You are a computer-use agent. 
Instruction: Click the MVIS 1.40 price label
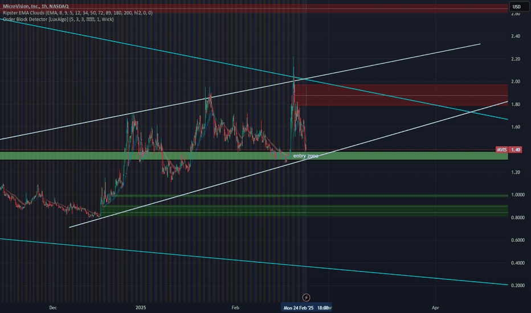(x=509, y=150)
